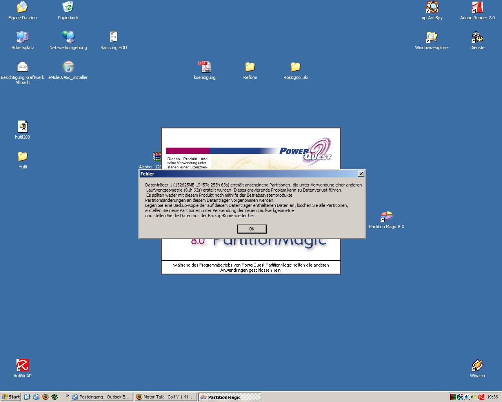Click the 'Datenträger 1 (152625MB' error text line

coord(253,185)
